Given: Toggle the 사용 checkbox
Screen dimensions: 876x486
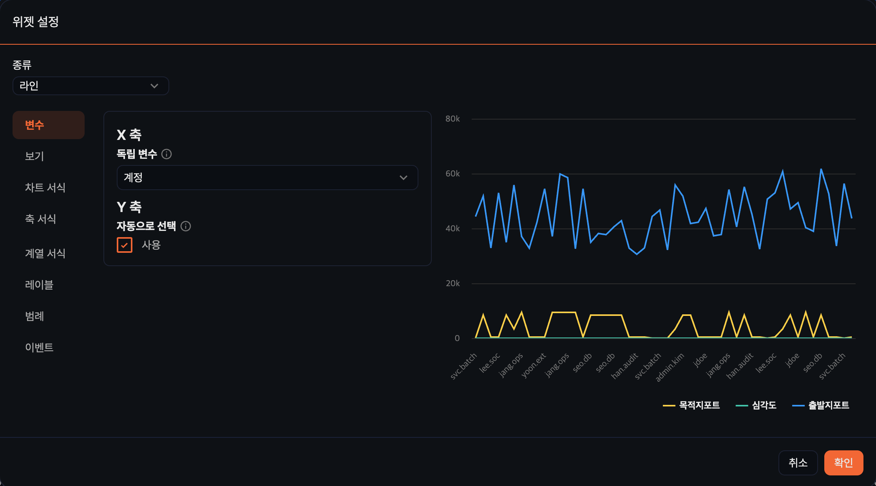Looking at the screenshot, I should coord(125,245).
